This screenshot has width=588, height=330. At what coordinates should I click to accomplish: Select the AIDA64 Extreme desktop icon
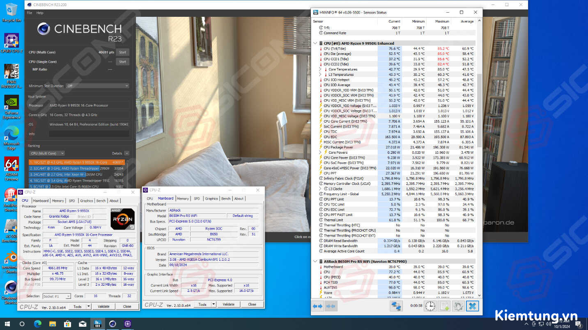click(11, 169)
